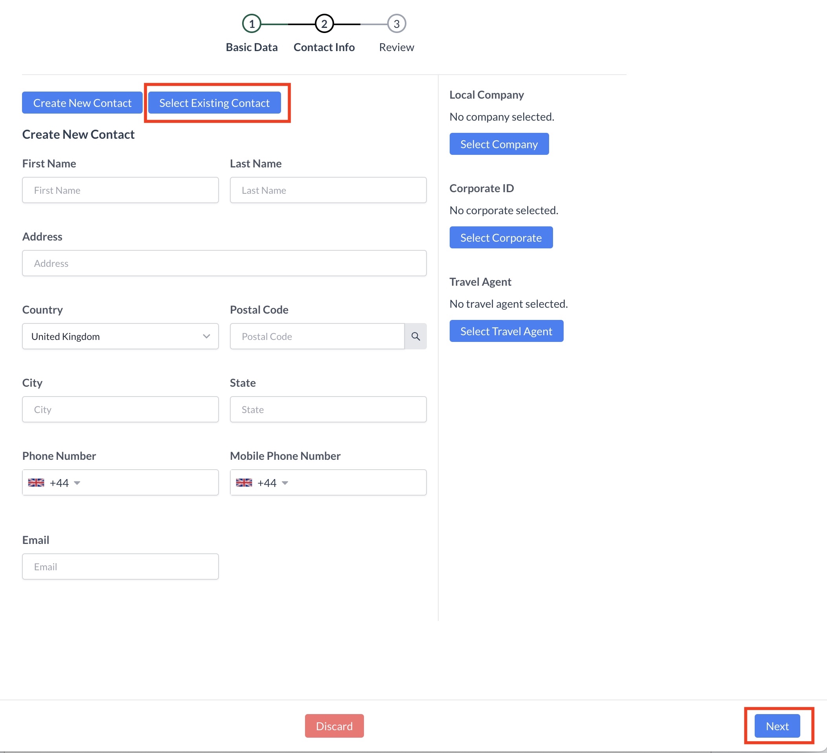
Task: Click the UK flag in Phone Number field
Action: pos(36,482)
